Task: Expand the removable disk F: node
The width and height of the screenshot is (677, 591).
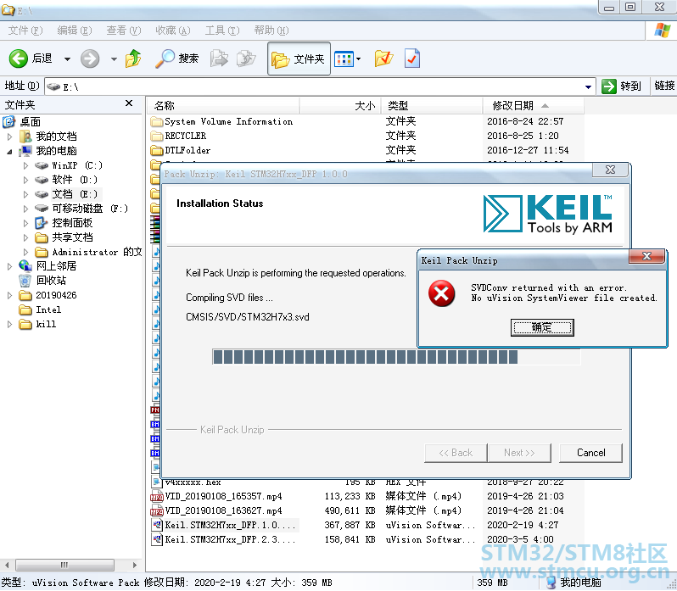Action: coord(25,209)
